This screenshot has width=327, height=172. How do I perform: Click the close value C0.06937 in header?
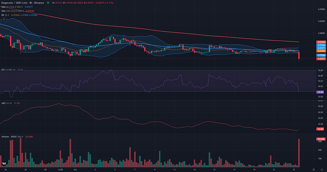(89, 3)
